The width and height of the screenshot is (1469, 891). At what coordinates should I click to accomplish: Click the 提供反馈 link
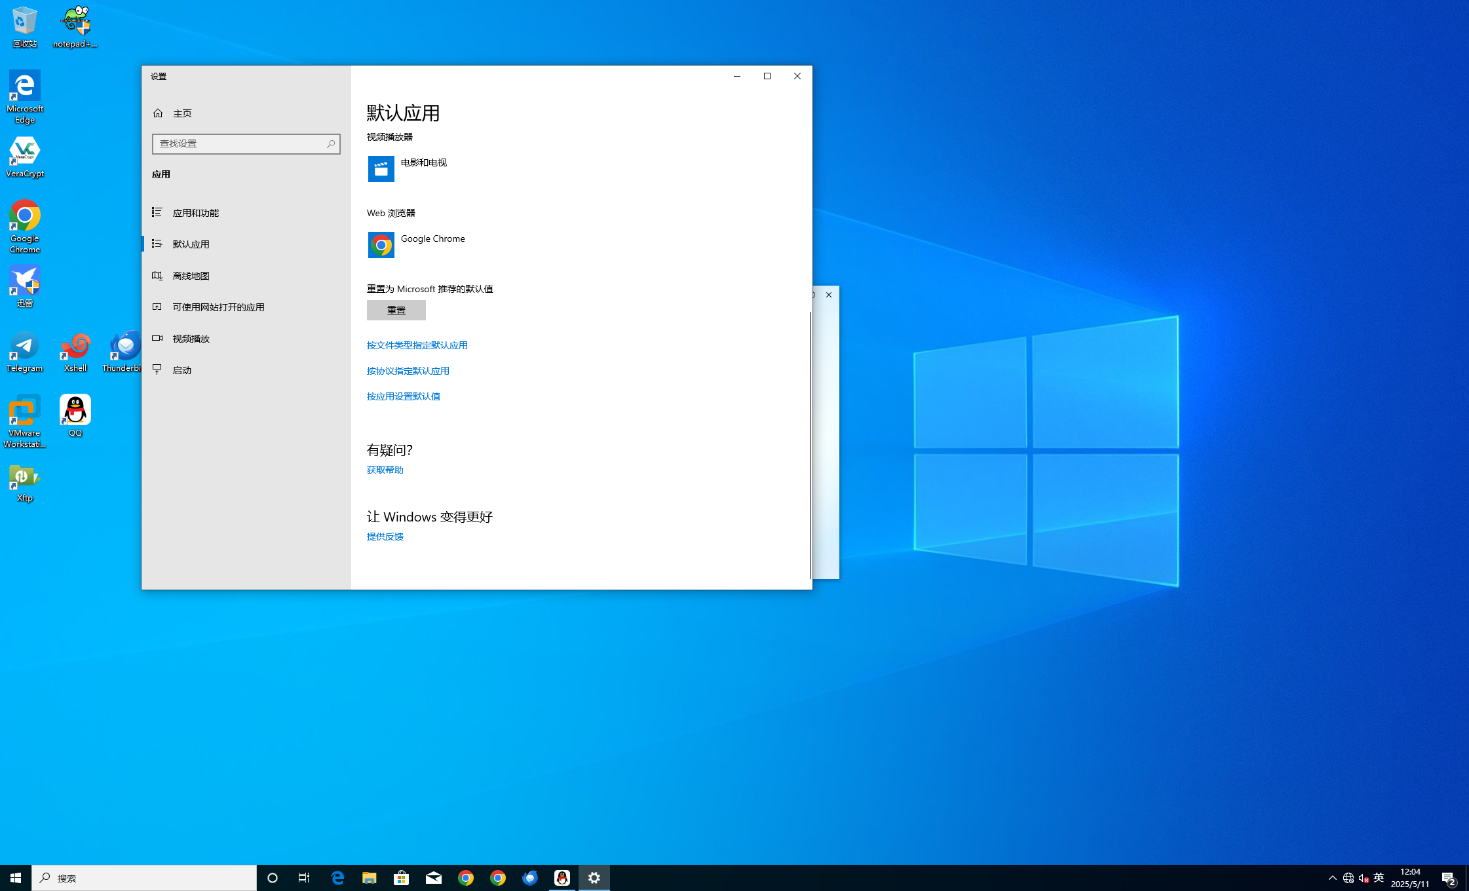[385, 537]
